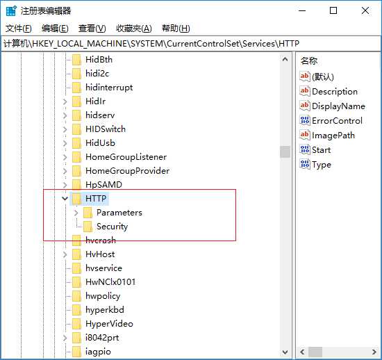Select the iagpio key

pos(98,352)
